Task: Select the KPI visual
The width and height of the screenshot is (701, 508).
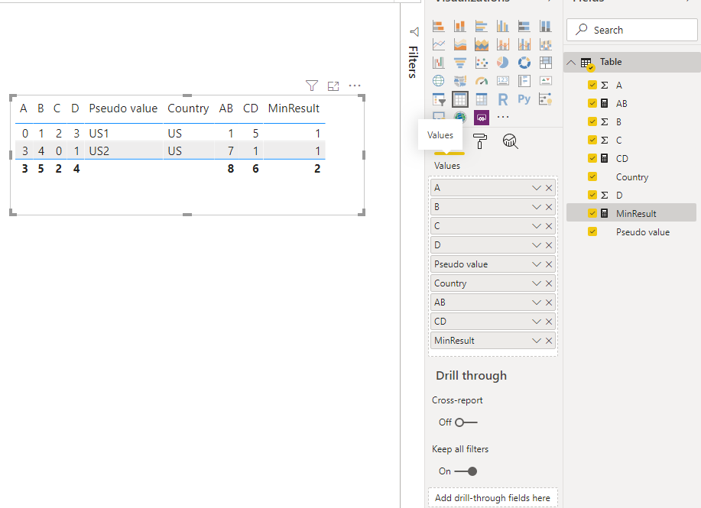Action: (x=545, y=81)
